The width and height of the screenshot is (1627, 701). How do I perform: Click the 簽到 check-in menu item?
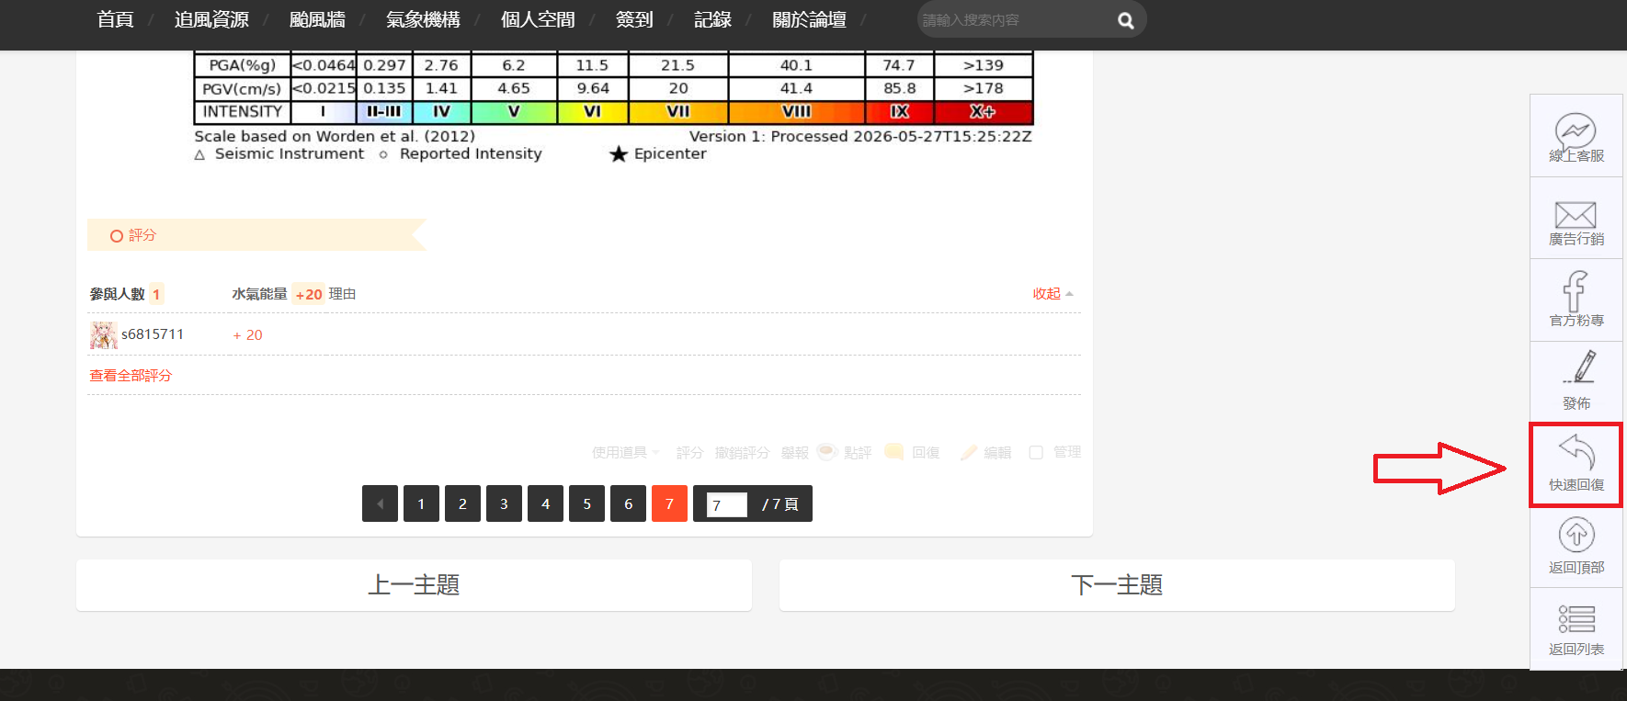coord(634,19)
